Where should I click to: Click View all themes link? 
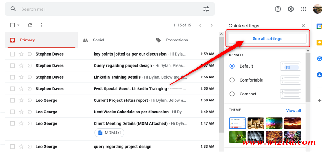pyautogui.click(x=293, y=110)
